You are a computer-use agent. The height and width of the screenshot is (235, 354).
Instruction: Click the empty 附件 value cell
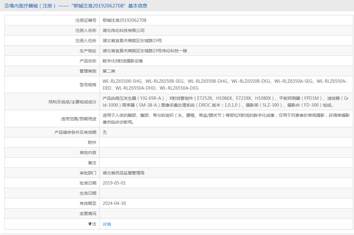point(226,142)
